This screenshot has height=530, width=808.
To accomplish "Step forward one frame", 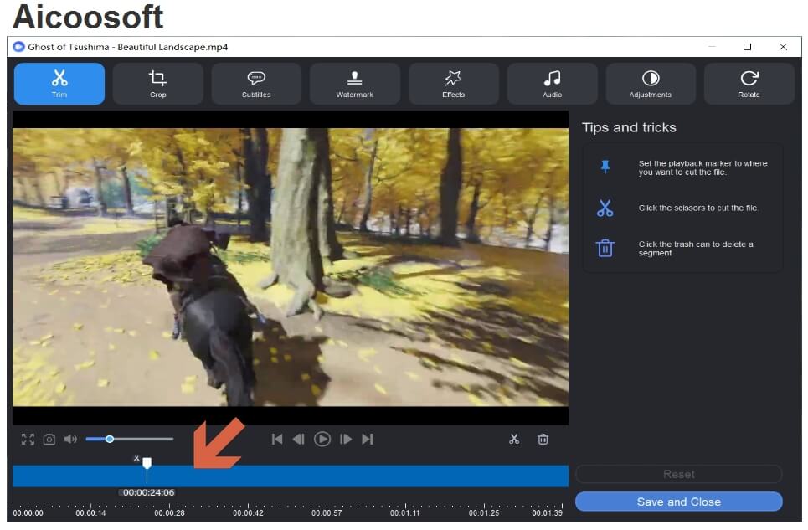I will pos(346,440).
